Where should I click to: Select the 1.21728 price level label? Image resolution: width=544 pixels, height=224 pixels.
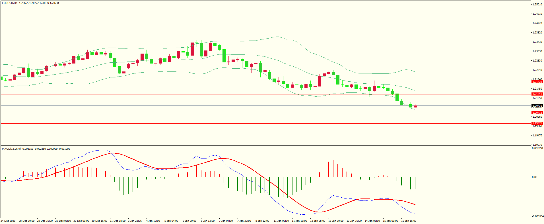(537, 82)
